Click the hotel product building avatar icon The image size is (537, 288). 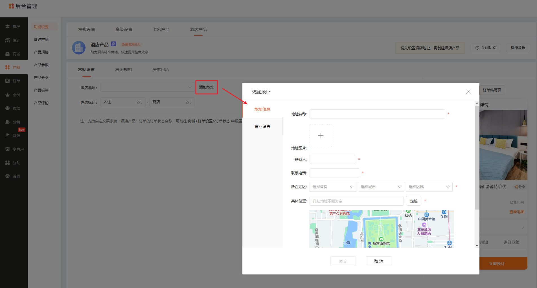[79, 48]
